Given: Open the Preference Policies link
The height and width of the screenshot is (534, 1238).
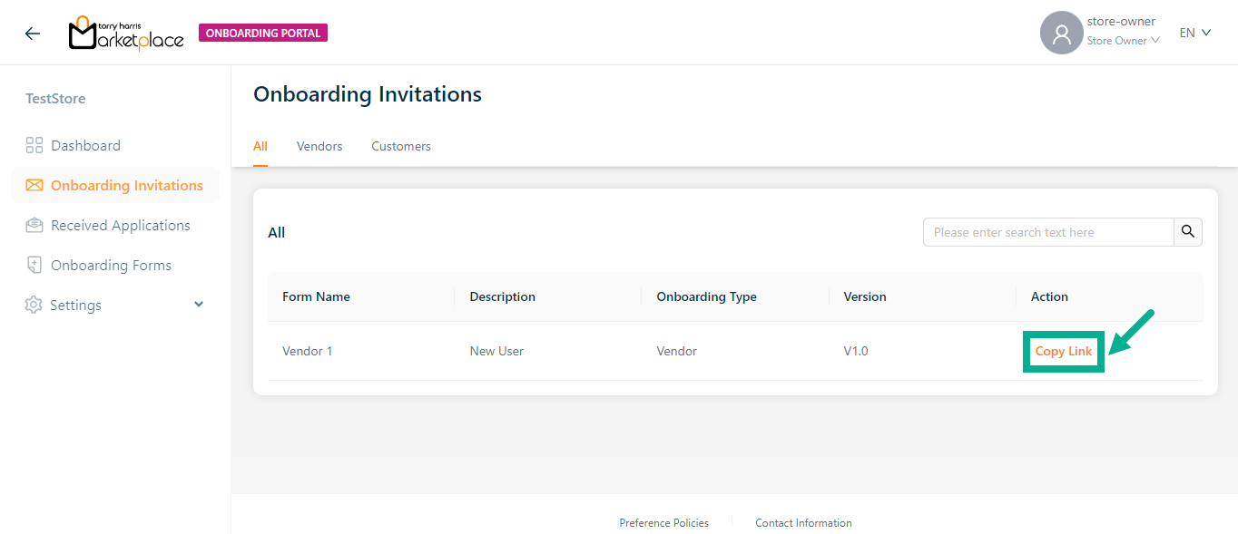Looking at the screenshot, I should coord(663,523).
